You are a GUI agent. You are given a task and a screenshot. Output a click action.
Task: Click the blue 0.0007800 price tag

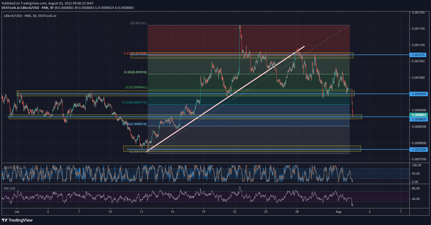(419, 150)
